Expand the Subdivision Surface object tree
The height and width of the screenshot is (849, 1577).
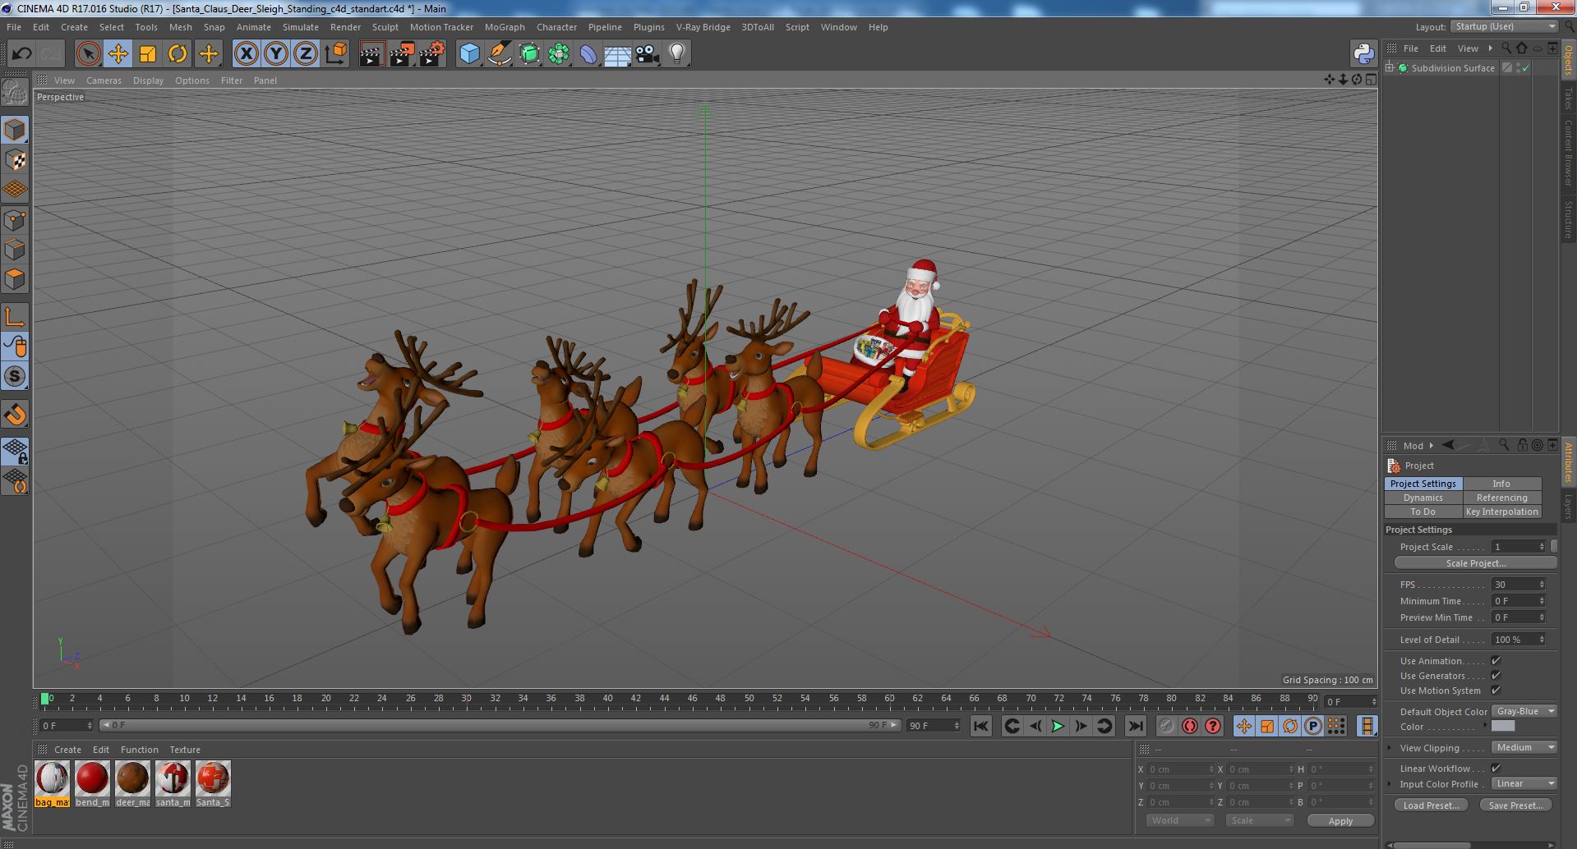coord(1390,68)
